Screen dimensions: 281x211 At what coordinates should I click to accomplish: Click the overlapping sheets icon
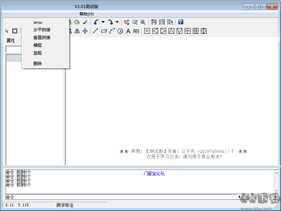click(170, 22)
